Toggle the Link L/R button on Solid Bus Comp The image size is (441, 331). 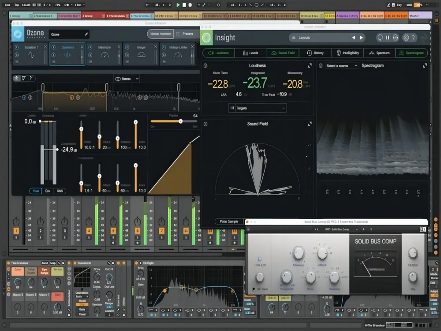(260, 259)
